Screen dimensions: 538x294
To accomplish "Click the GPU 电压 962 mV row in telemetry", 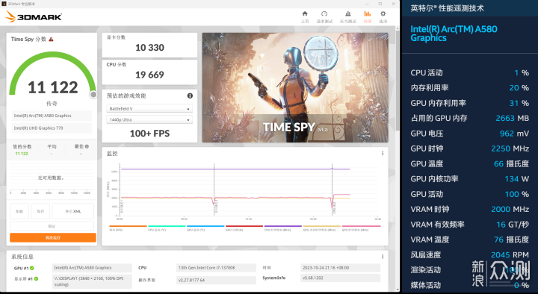I will pos(469,134).
